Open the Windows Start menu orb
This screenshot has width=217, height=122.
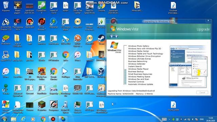4,119
